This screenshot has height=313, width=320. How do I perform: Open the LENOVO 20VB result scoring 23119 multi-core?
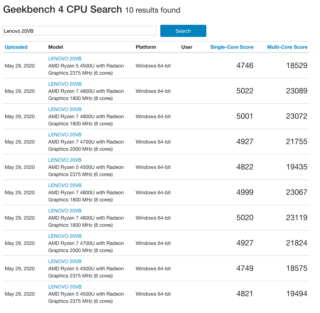65,211
